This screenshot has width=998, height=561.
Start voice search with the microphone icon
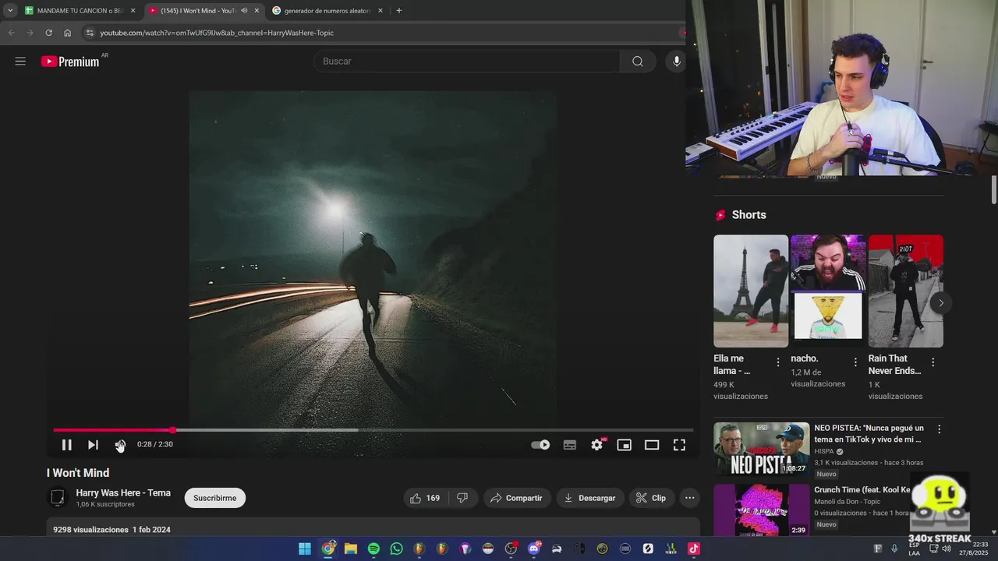676,61
